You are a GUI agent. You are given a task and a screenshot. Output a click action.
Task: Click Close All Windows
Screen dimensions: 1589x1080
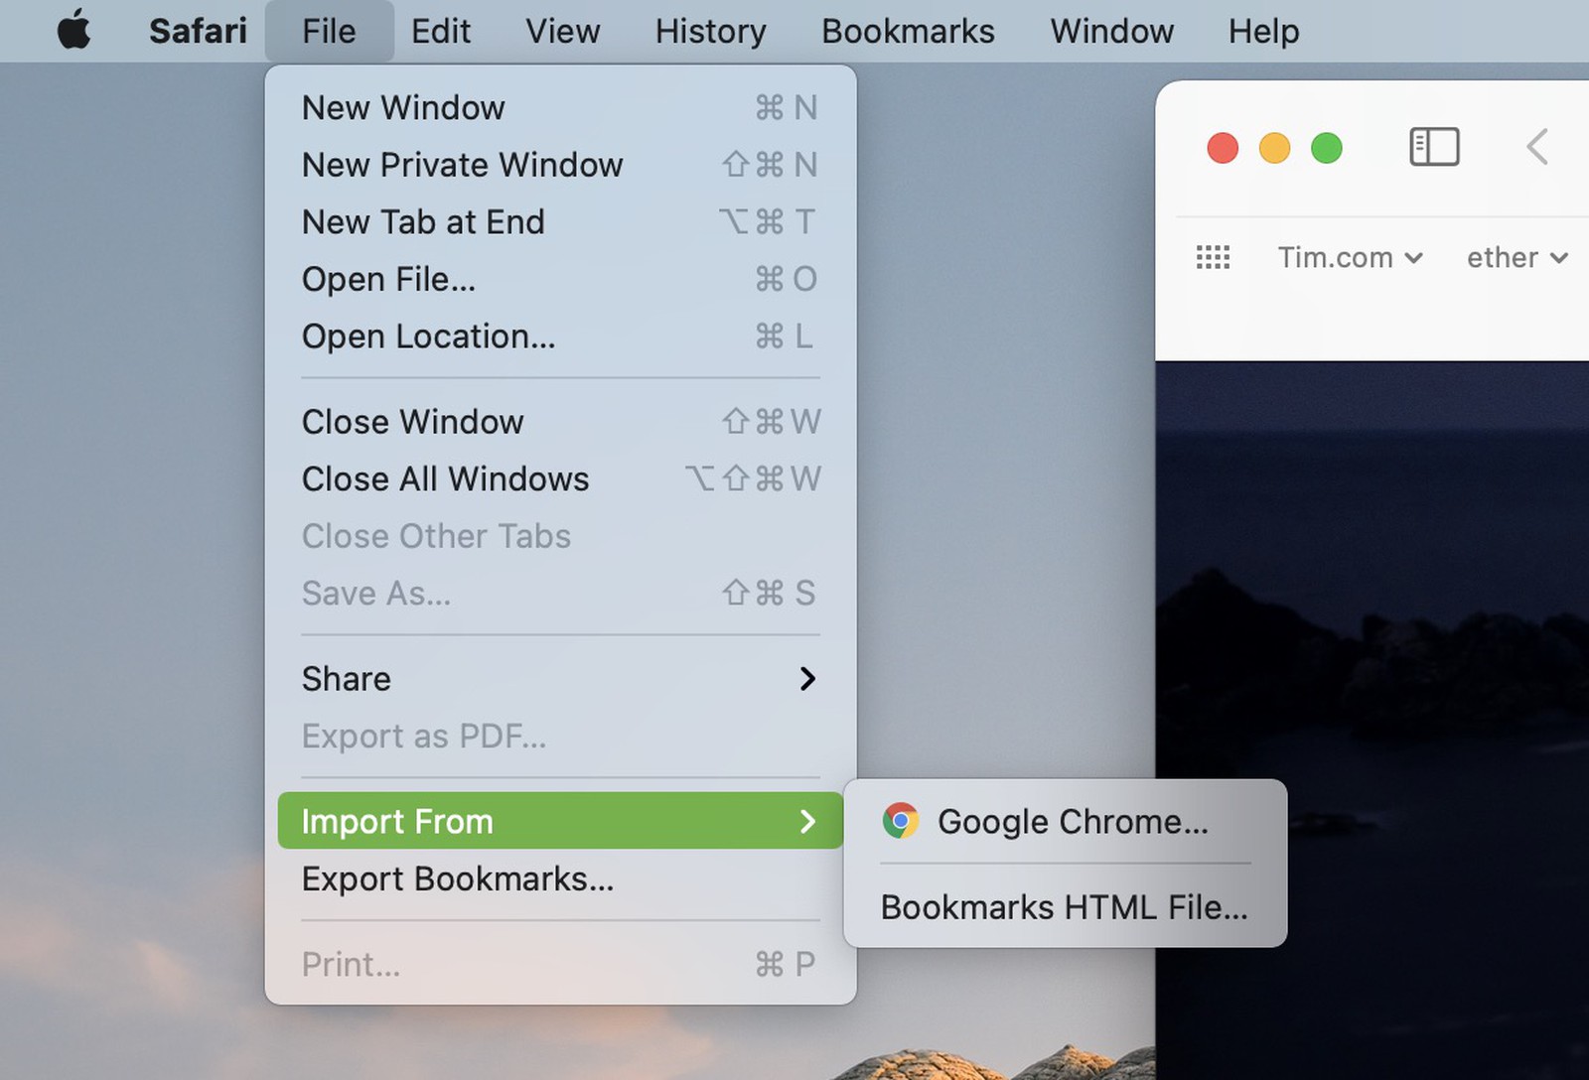[x=446, y=478]
